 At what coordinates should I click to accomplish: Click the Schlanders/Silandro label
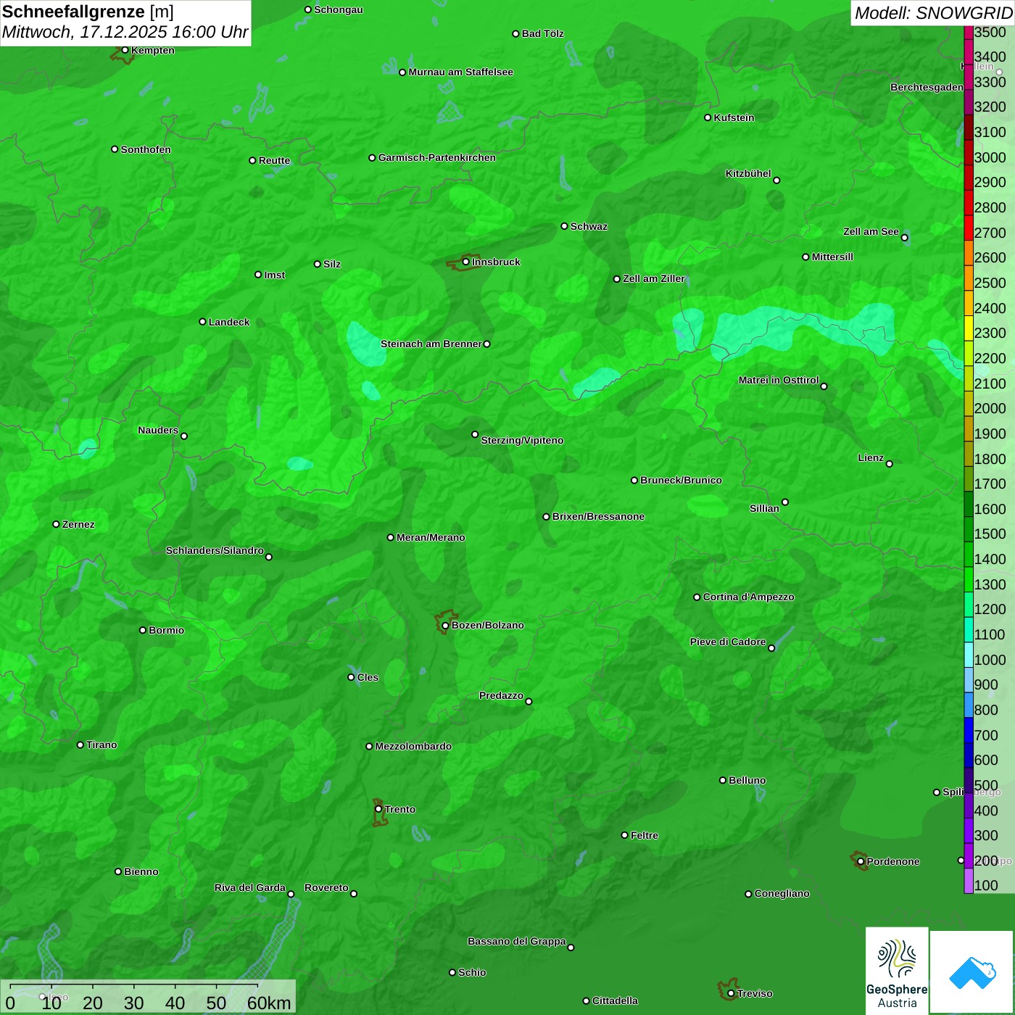click(x=215, y=550)
